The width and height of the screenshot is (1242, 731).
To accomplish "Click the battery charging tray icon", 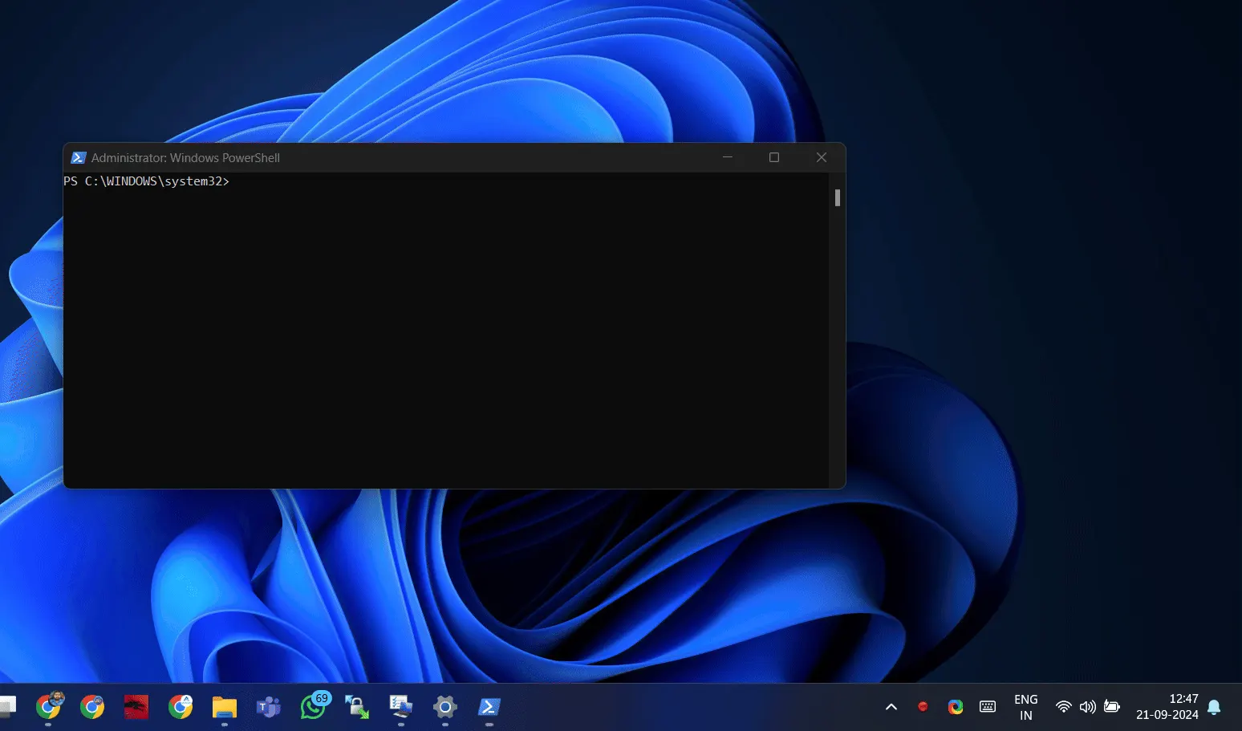I will point(1112,707).
